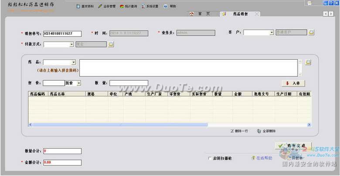Expand the 原价 price type dropdown

click(x=79, y=83)
